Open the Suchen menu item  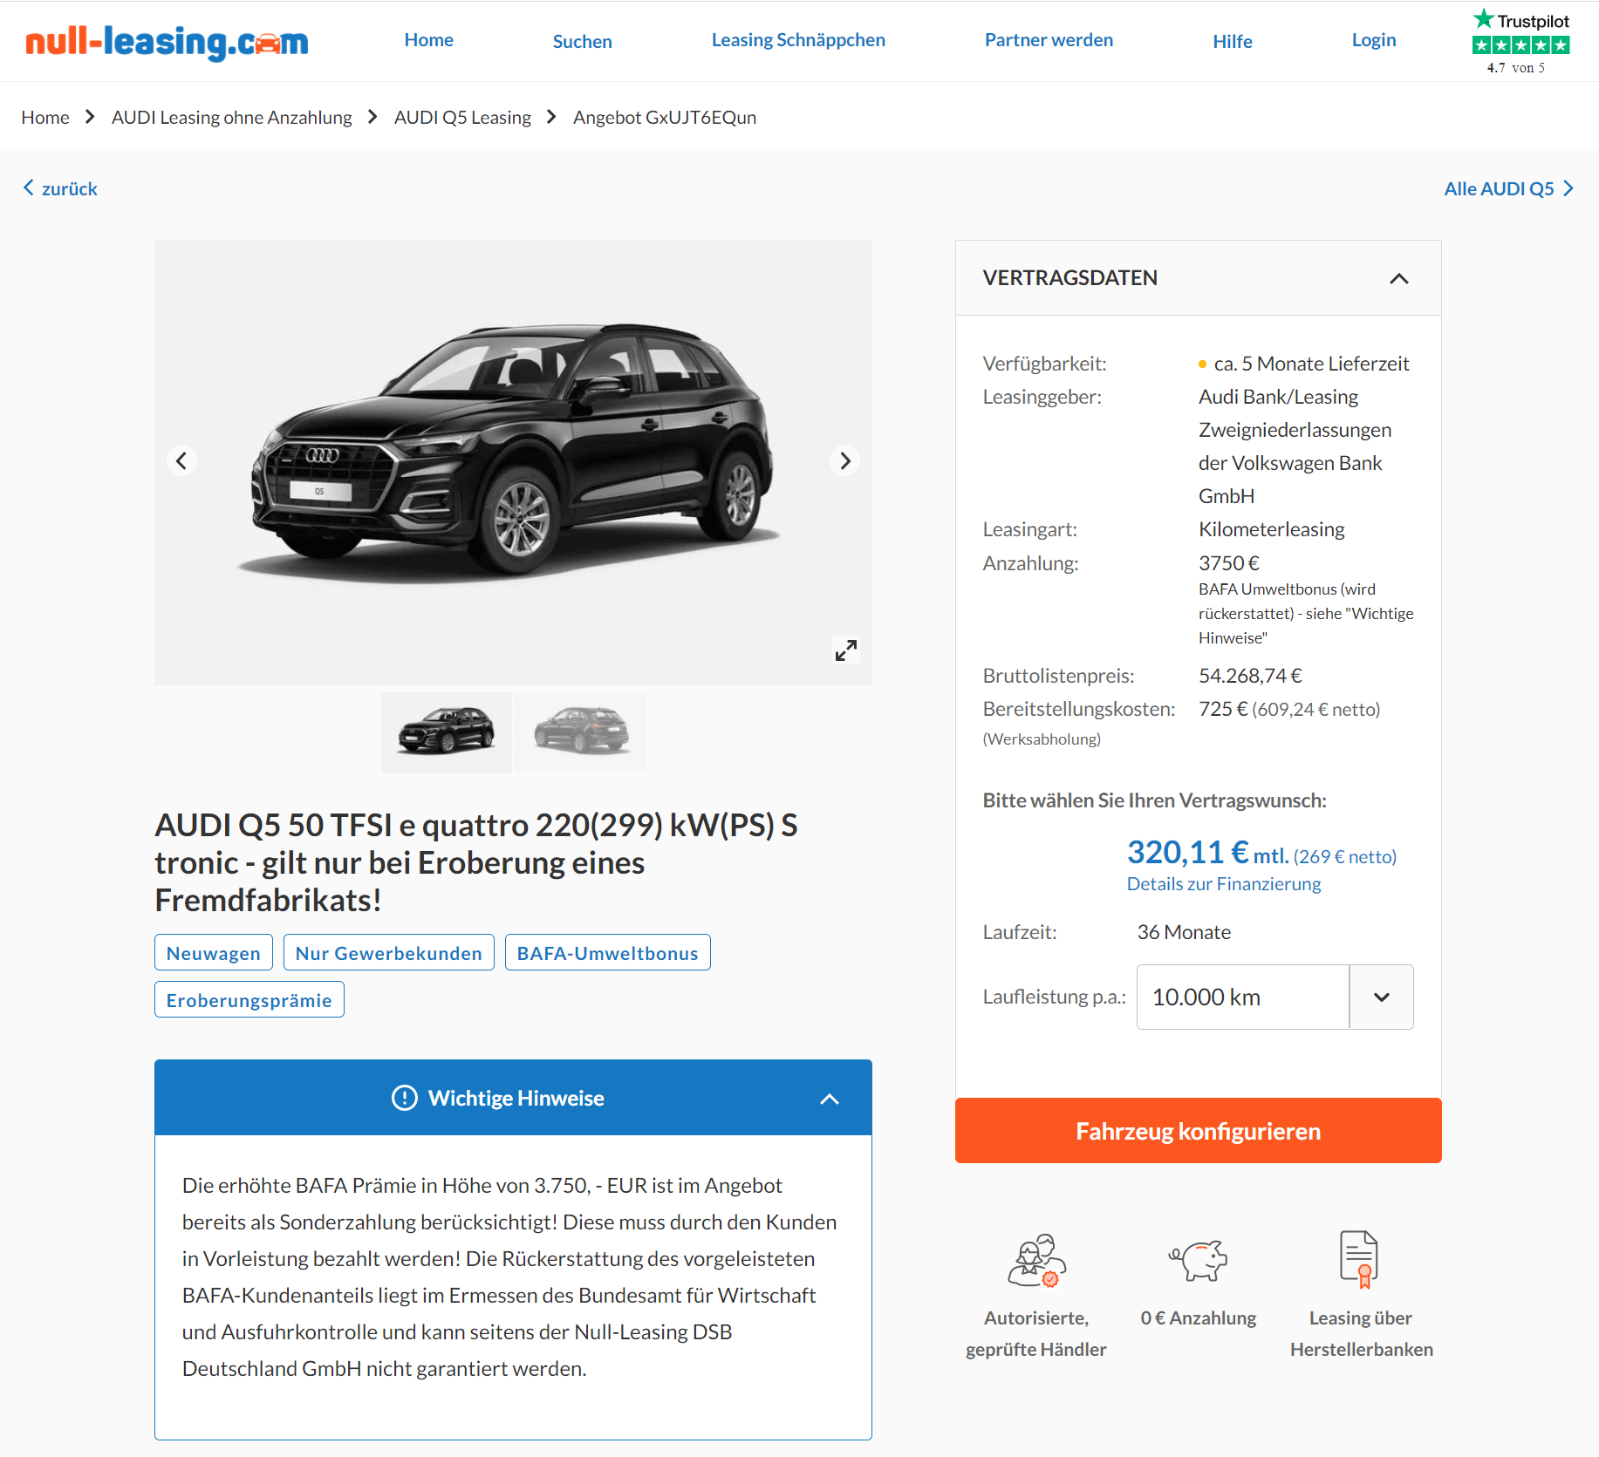582,41
